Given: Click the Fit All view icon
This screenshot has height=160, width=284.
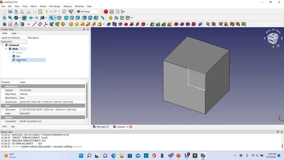Looking at the screenshot, I should [x=4, y=18].
